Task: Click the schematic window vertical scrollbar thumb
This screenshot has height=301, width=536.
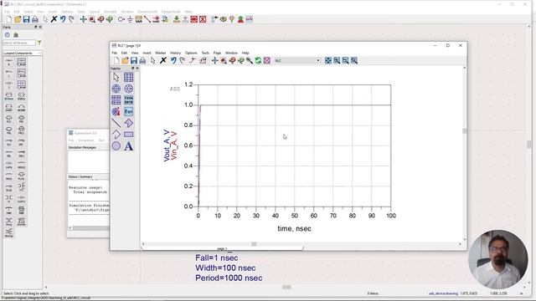Action: (x=529, y=144)
